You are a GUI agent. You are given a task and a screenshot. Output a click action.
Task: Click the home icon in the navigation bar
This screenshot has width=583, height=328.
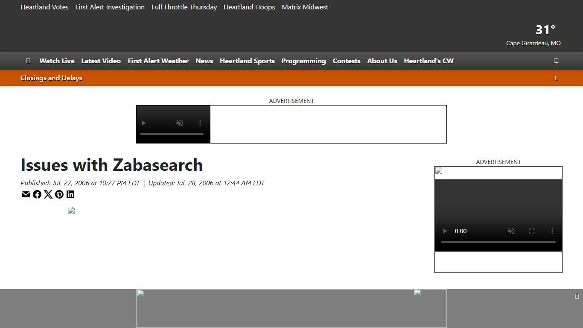pos(28,61)
